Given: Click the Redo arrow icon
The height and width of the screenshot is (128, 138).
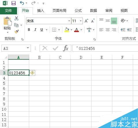Looking at the screenshot, I should [33, 3].
